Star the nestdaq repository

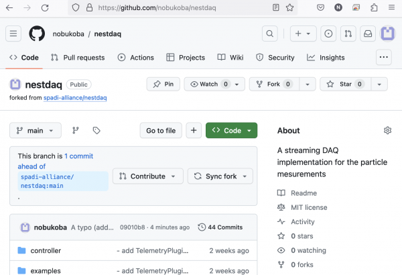[x=345, y=85]
